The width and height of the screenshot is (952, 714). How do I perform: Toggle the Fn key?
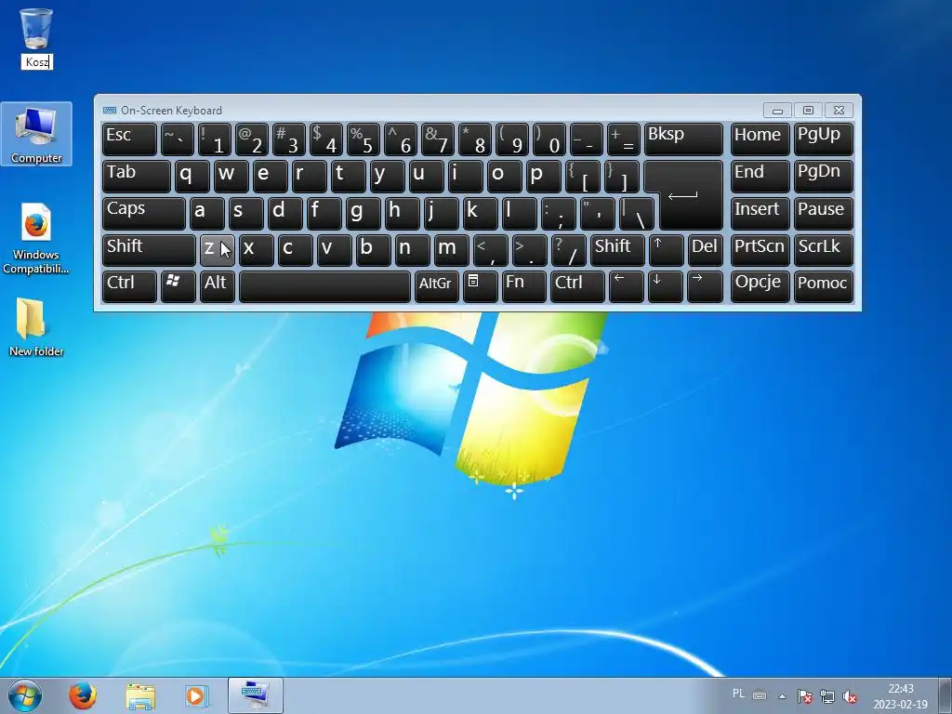[x=523, y=286]
